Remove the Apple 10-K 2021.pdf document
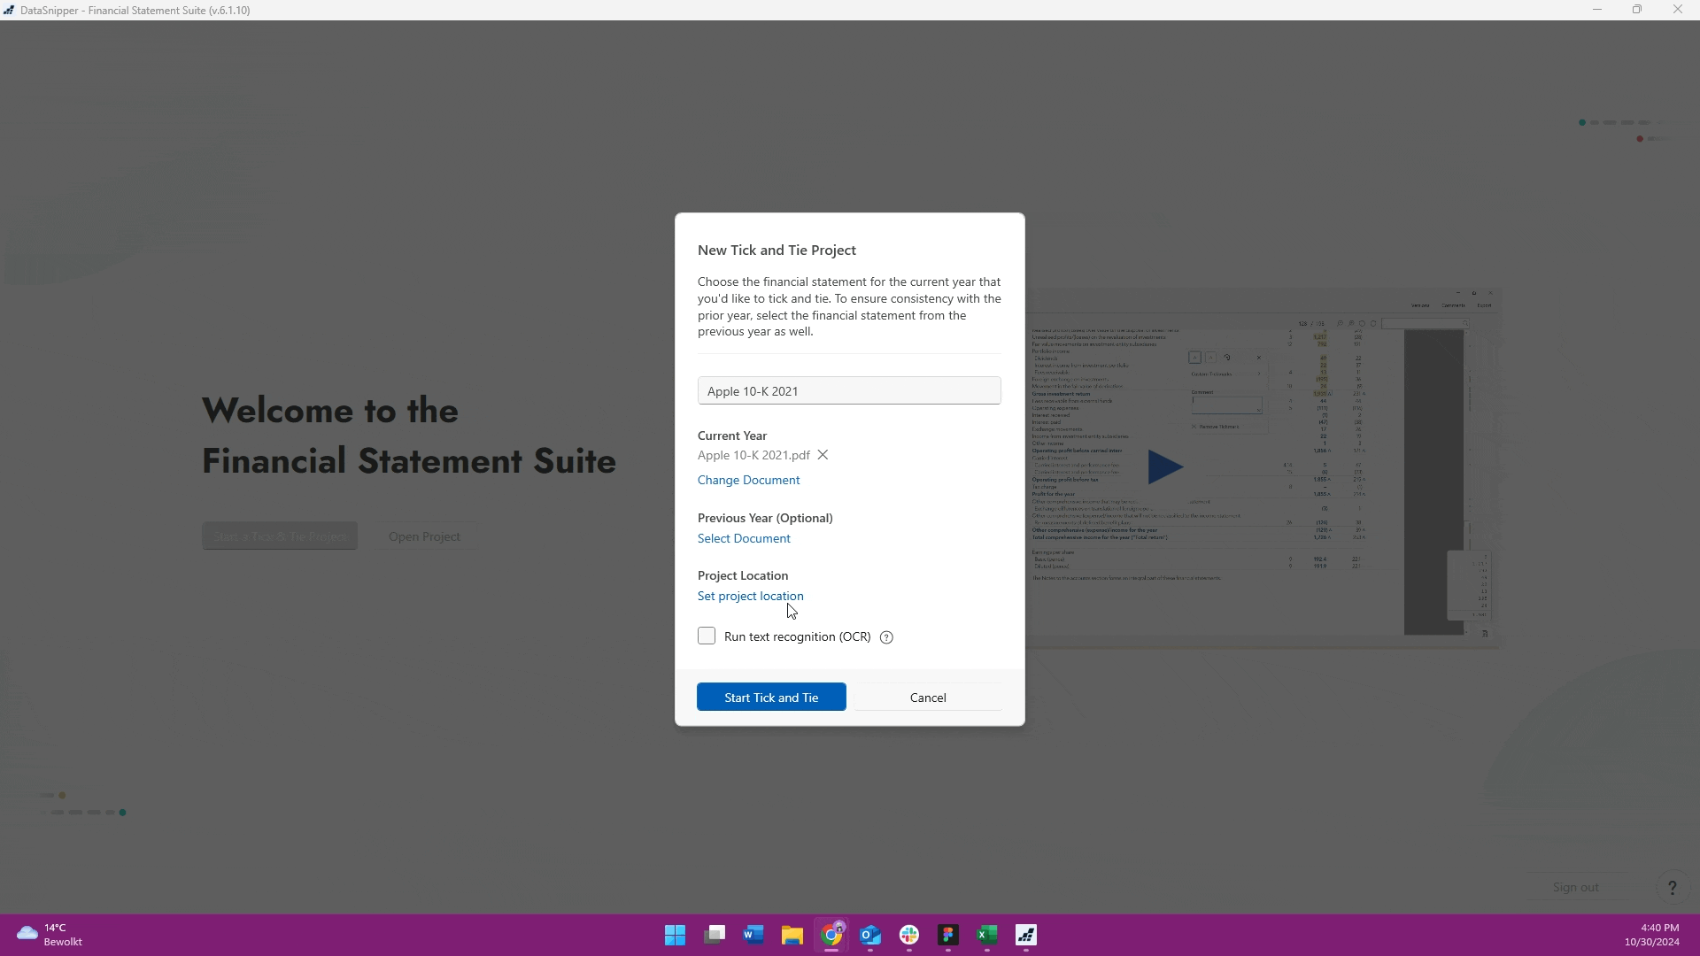 (x=823, y=455)
